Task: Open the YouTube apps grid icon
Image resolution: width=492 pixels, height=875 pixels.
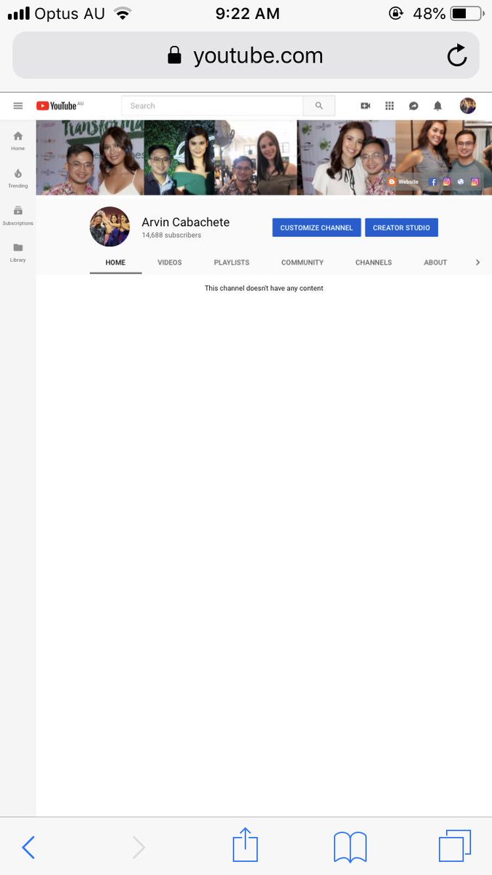Action: pos(389,106)
